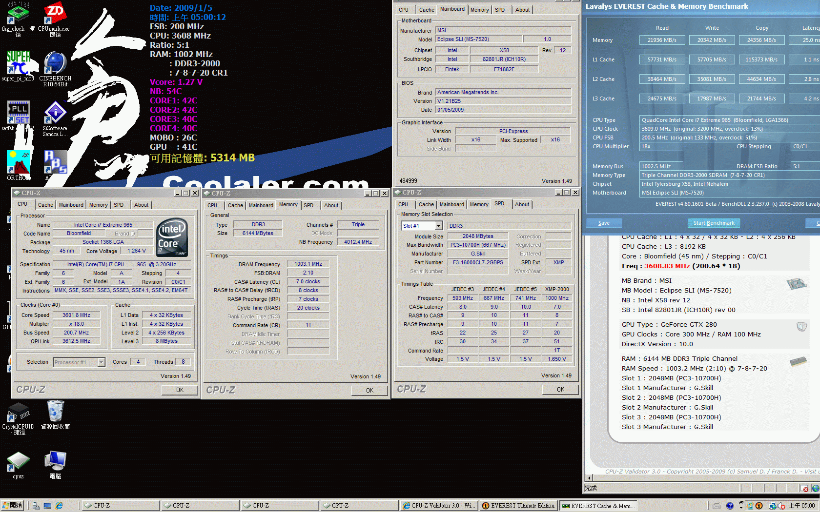Open the super_pi_mod desktop icon

point(18,66)
